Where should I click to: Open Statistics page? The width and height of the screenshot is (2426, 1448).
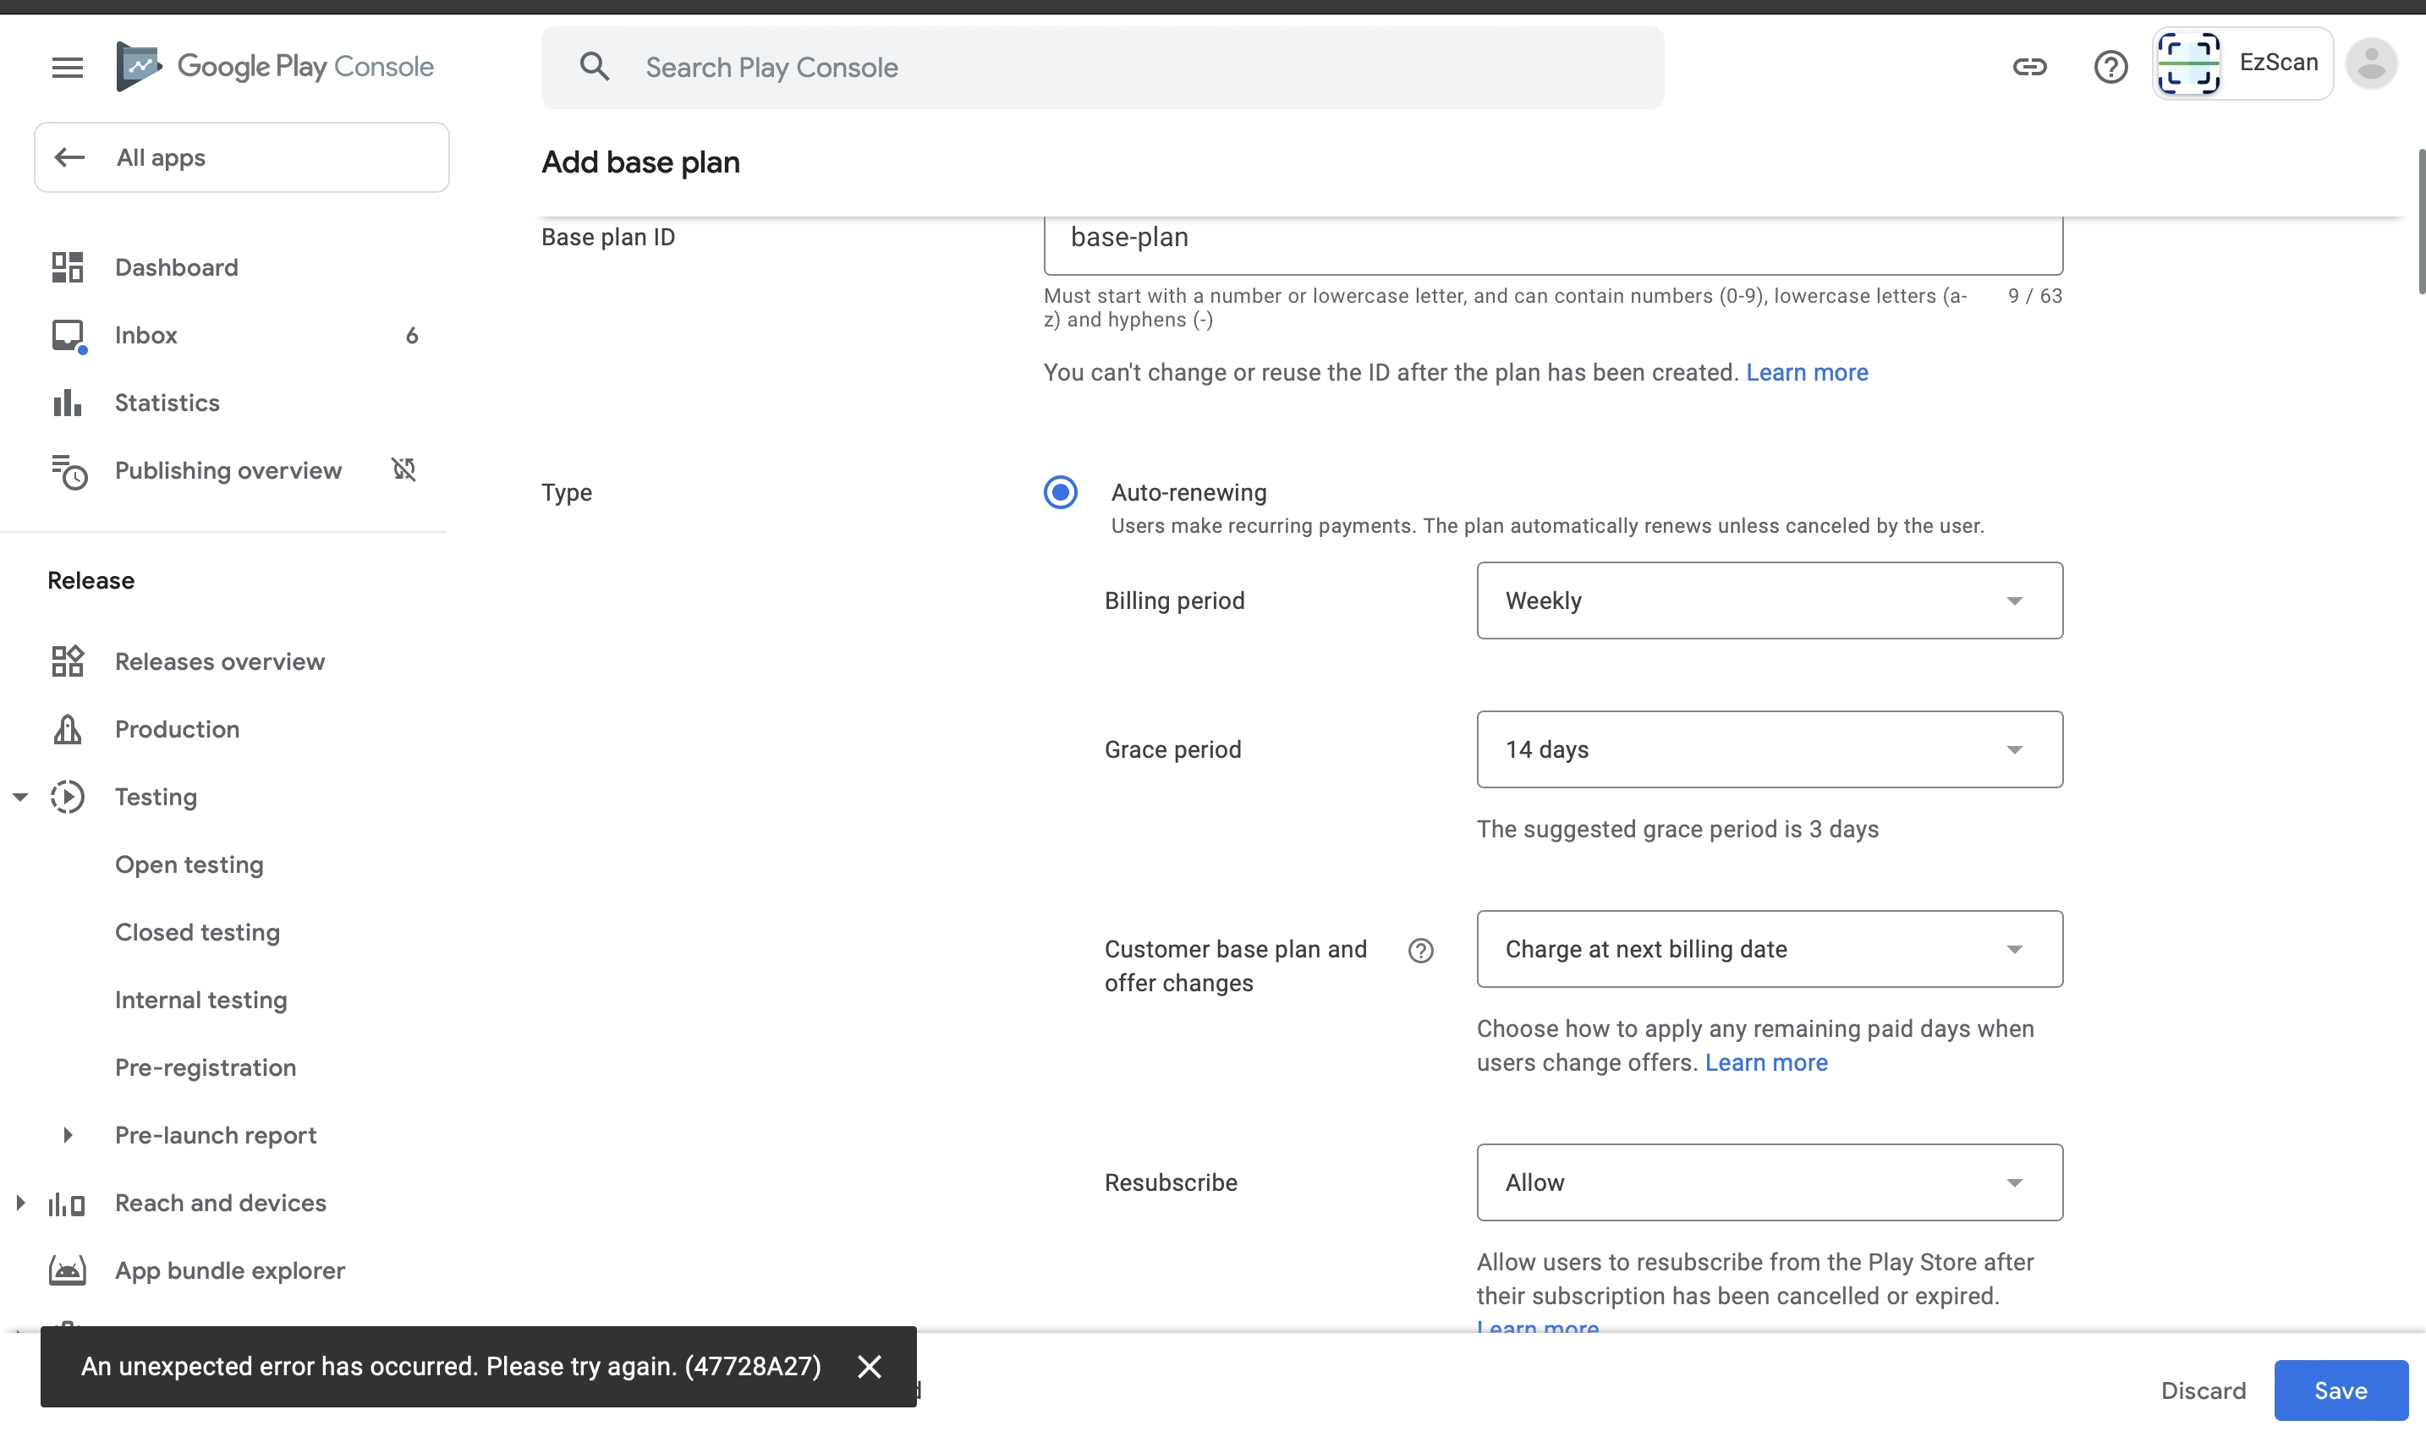(x=167, y=403)
